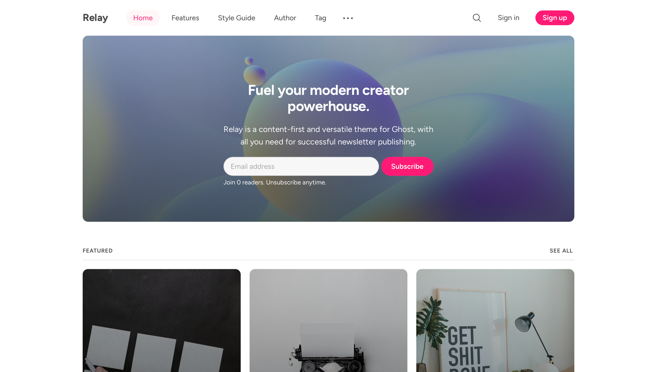This screenshot has height=372, width=657.
Task: Click the Join 0 readers note
Action: pos(275,182)
